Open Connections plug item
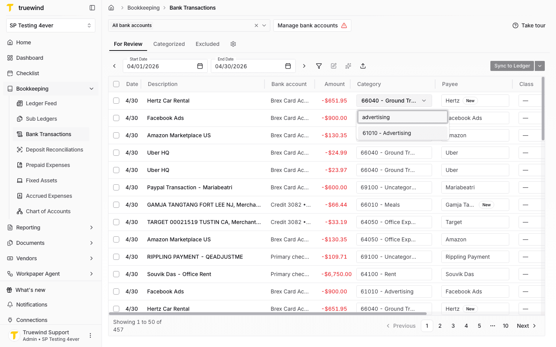The height and width of the screenshot is (347, 556). coord(51,320)
